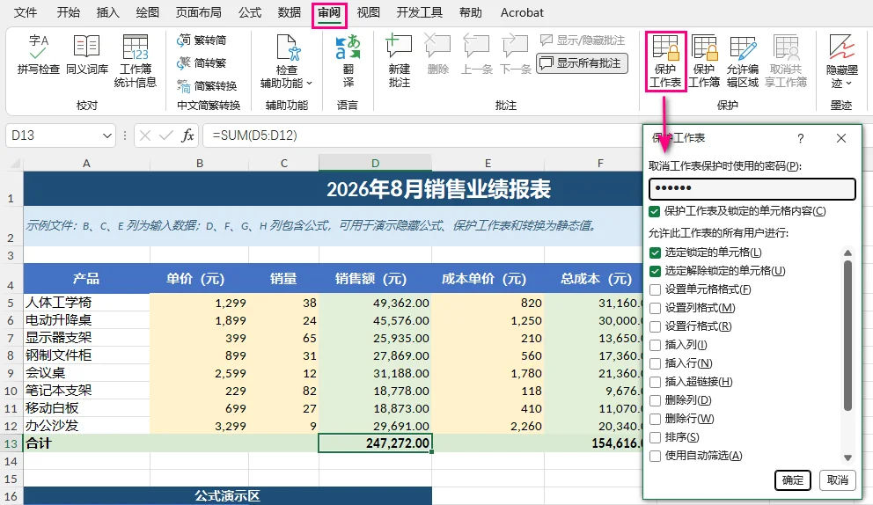The image size is (873, 505).
Task: Click the formula bar cancel X icon
Action: point(145,135)
